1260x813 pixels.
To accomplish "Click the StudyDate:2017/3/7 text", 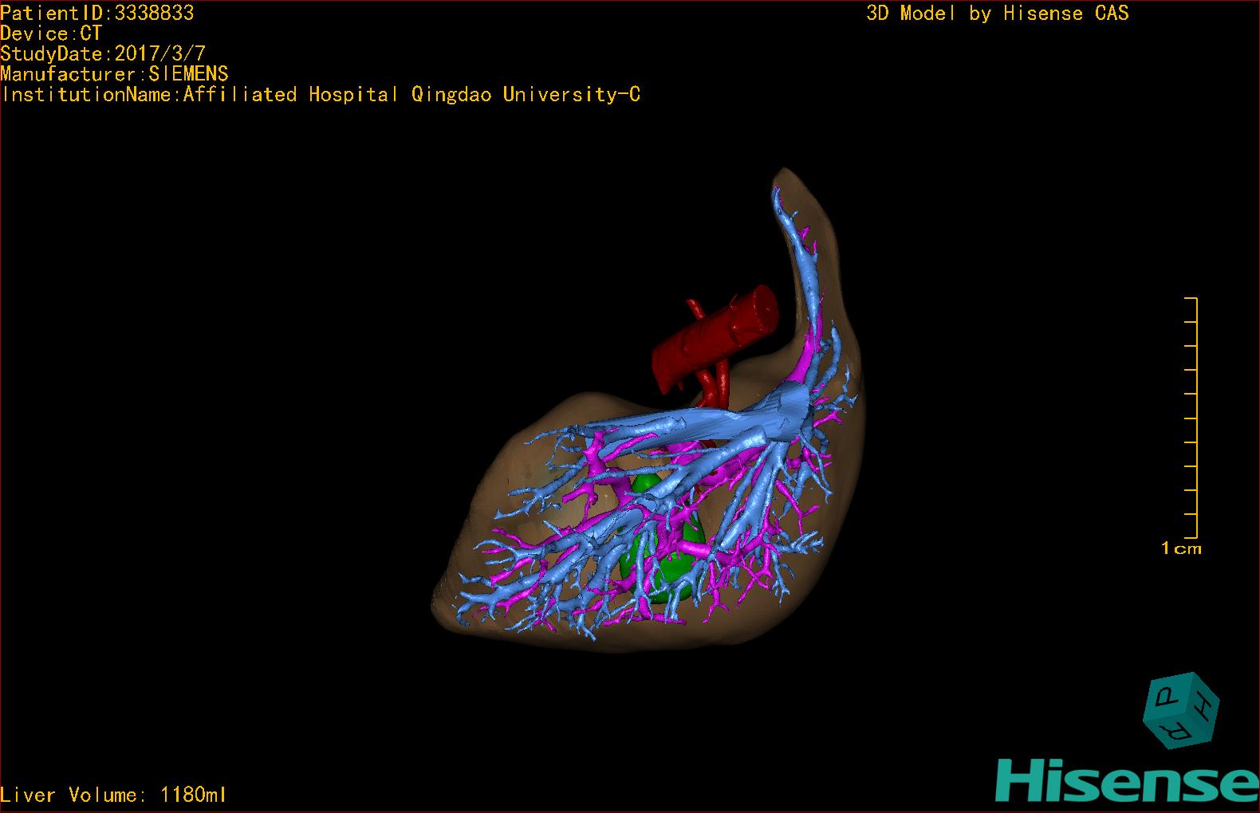I will click(x=103, y=53).
